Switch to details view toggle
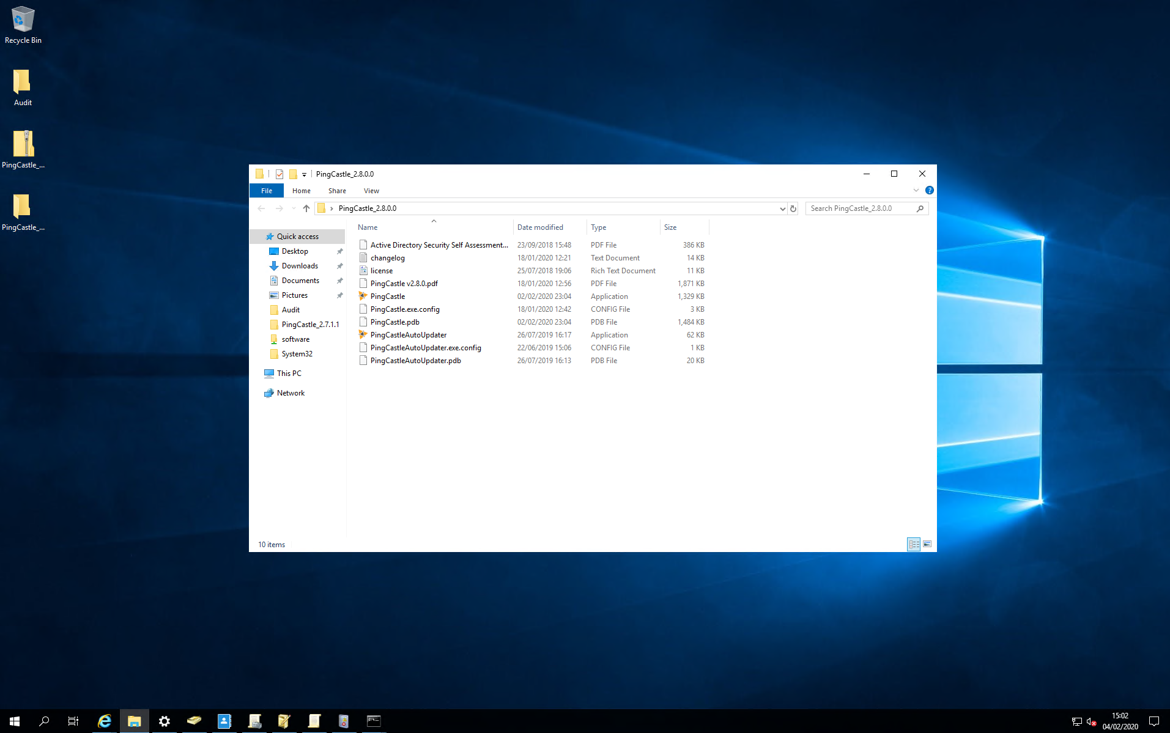Viewport: 1170px width, 733px height. 914,544
